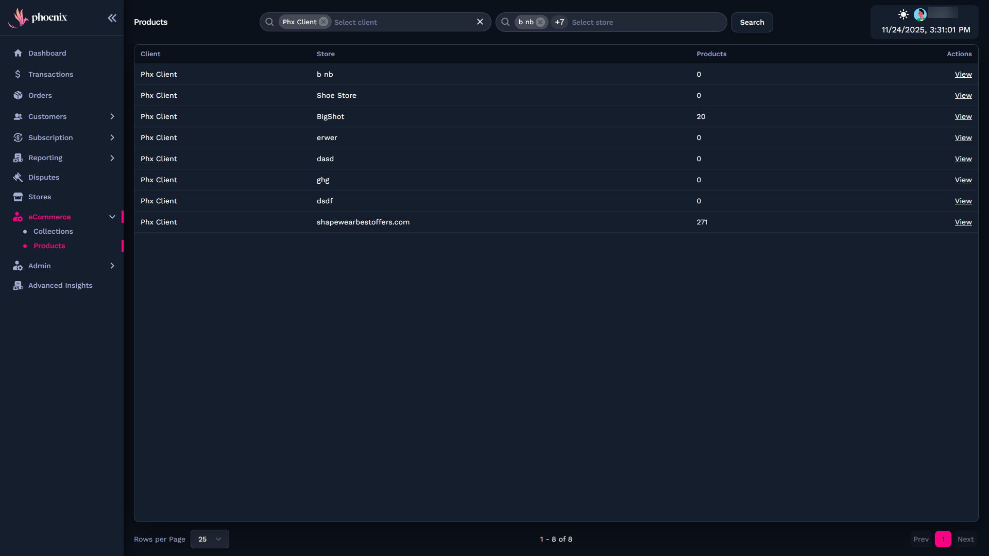Screen dimensions: 989x556
Task: Click the Orders box icon
Action: pos(18,95)
